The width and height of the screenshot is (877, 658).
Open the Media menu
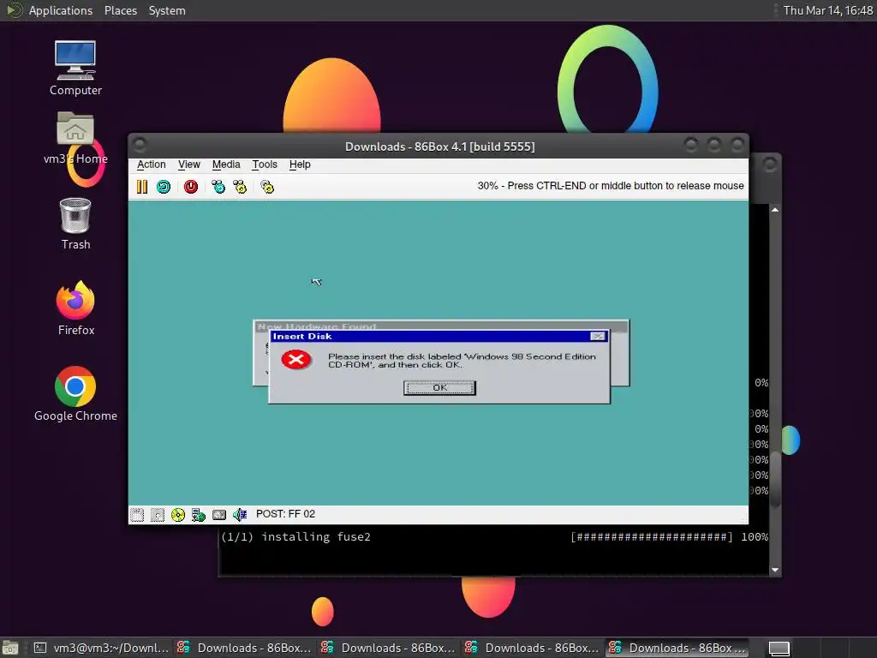[226, 164]
